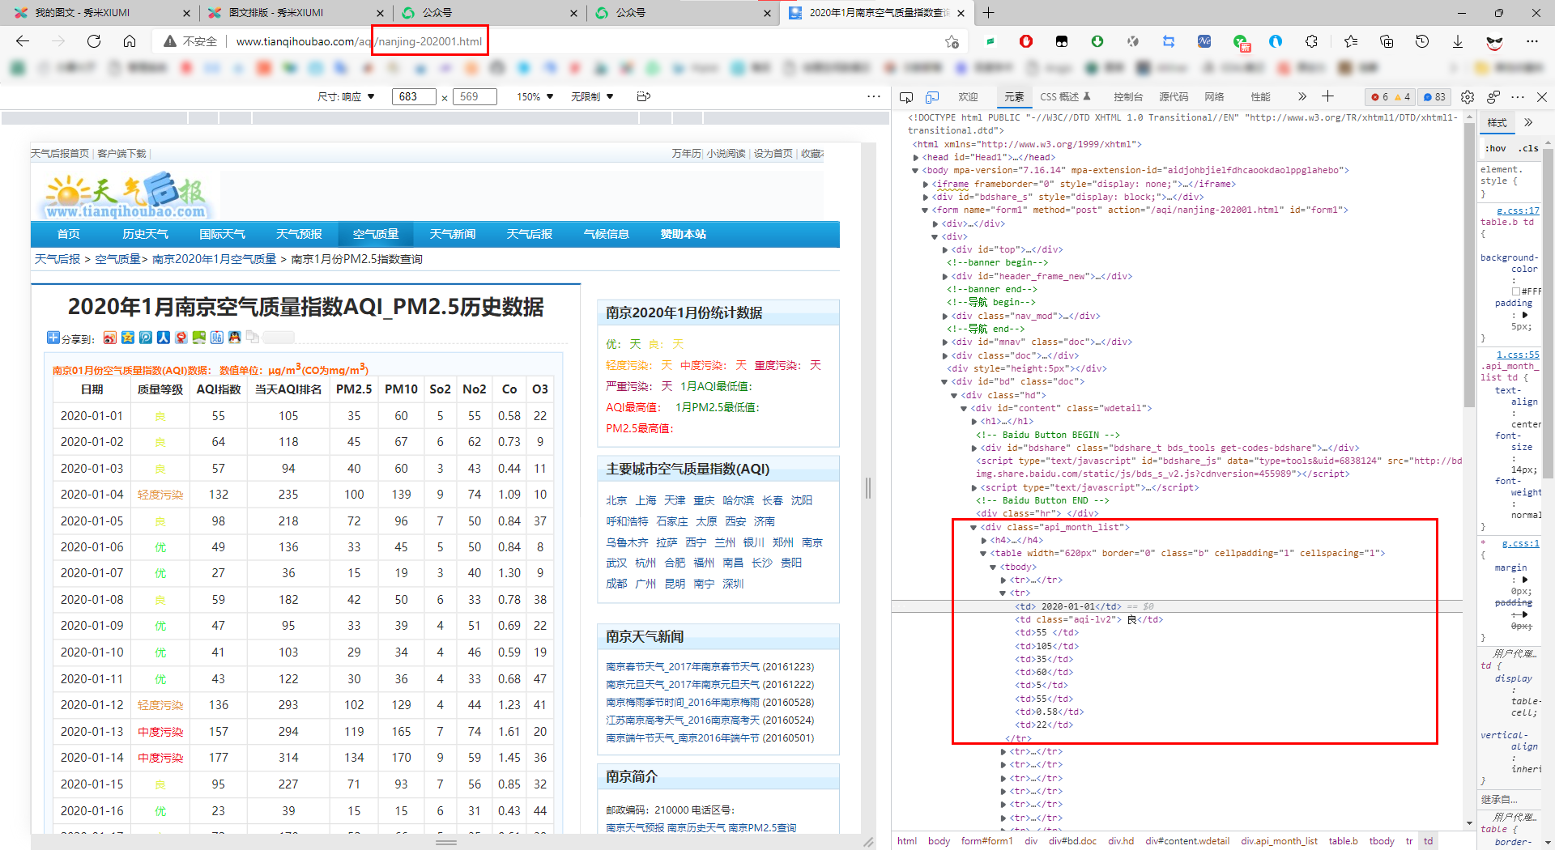This screenshot has height=850, width=1555.
Task: Open the Collections panel
Action: [x=1387, y=41]
